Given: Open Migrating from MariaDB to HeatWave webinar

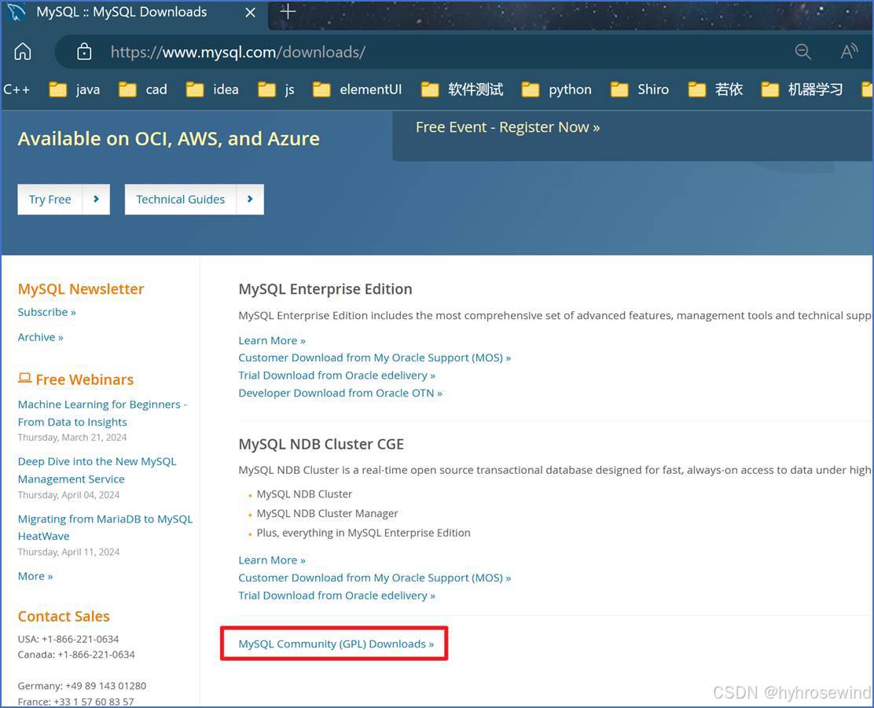Looking at the screenshot, I should point(105,527).
